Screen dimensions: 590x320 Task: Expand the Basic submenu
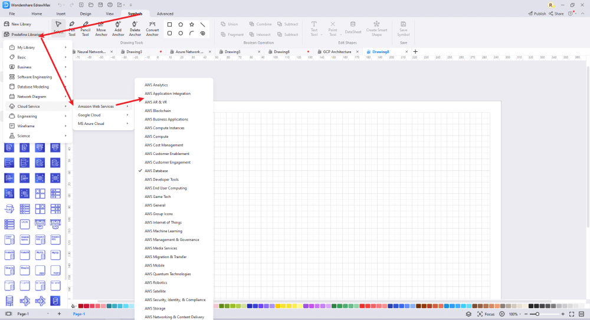pos(38,57)
